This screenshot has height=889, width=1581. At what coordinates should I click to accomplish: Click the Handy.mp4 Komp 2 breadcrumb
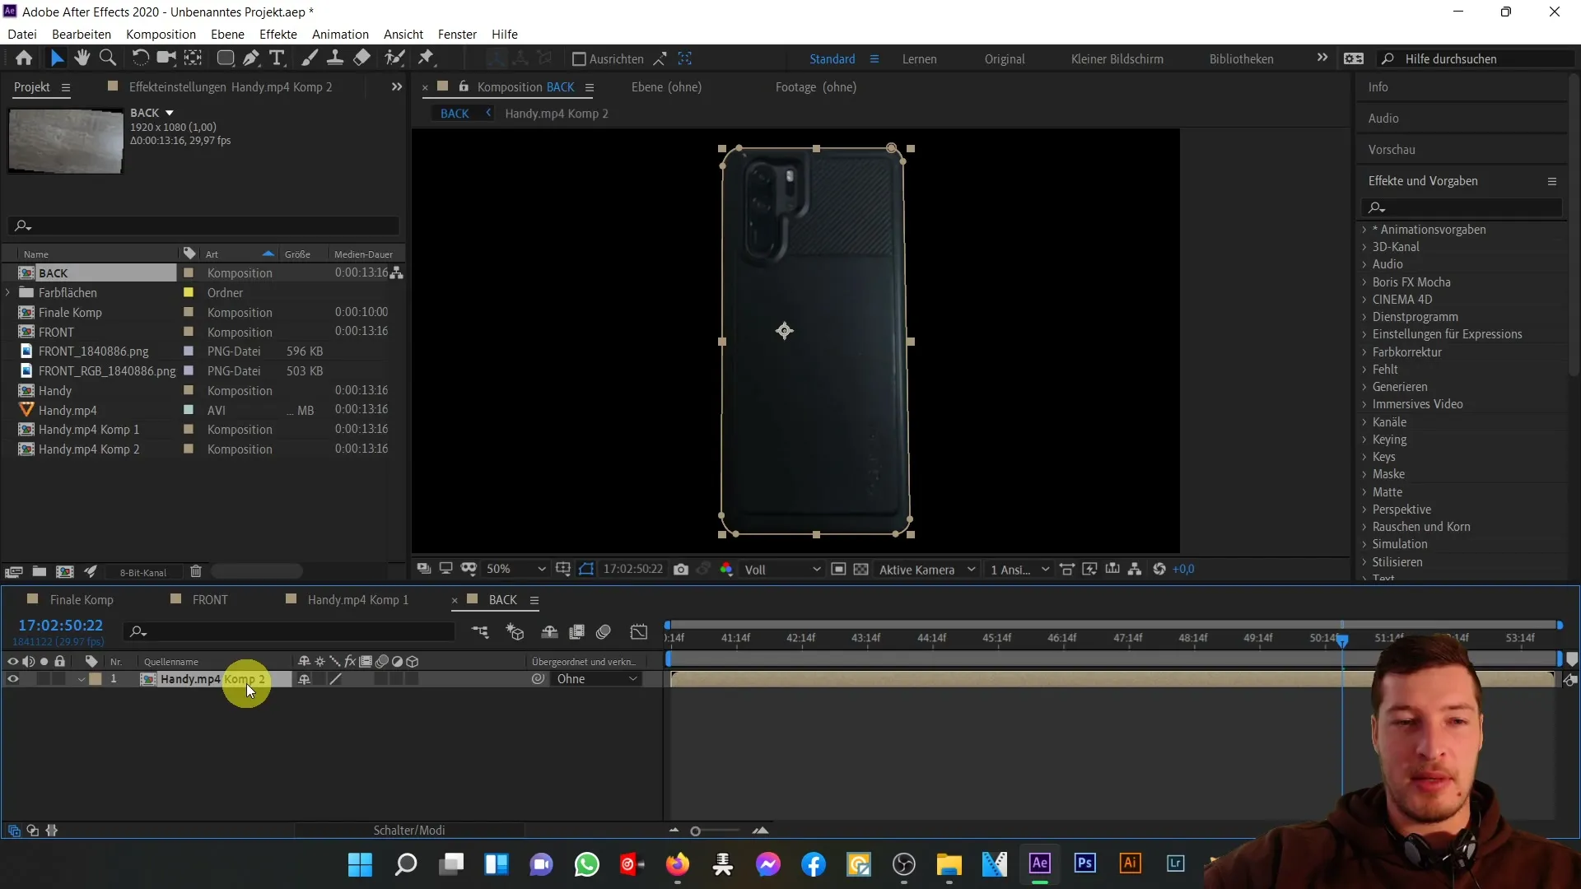point(557,114)
